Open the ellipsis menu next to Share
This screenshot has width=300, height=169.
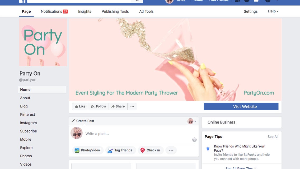(132, 106)
